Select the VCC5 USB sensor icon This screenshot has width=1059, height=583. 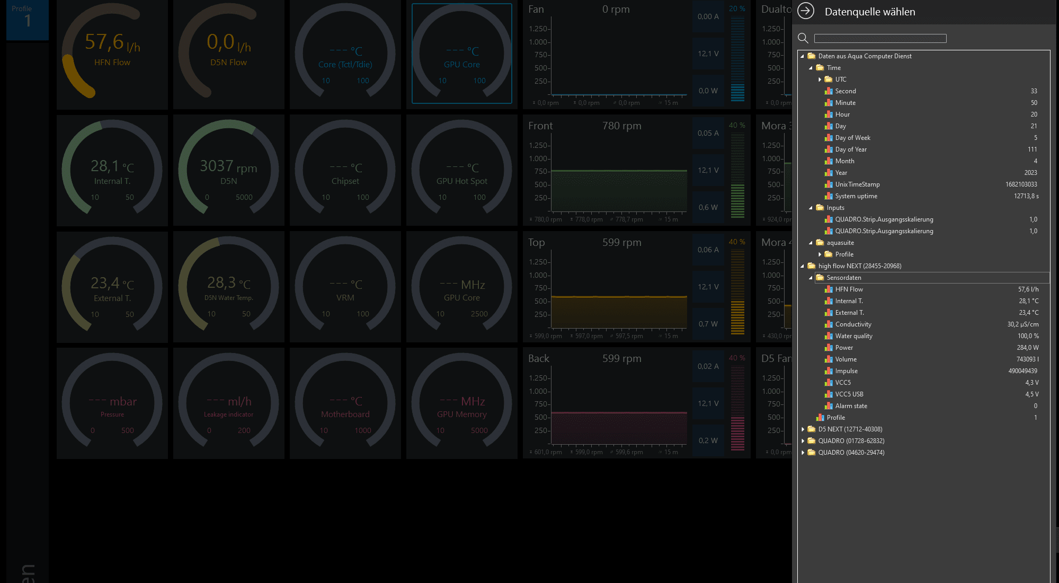[829, 394]
